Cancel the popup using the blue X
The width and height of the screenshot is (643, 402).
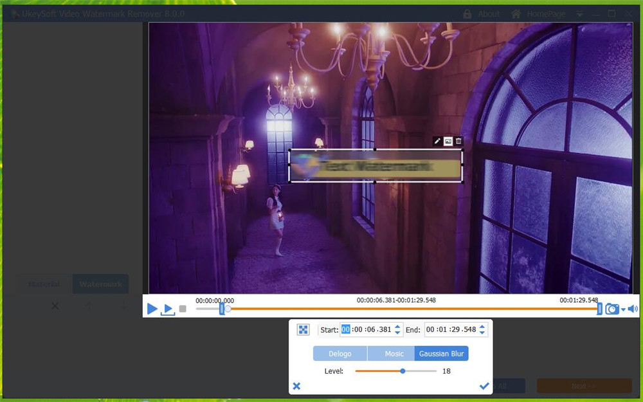pos(296,385)
